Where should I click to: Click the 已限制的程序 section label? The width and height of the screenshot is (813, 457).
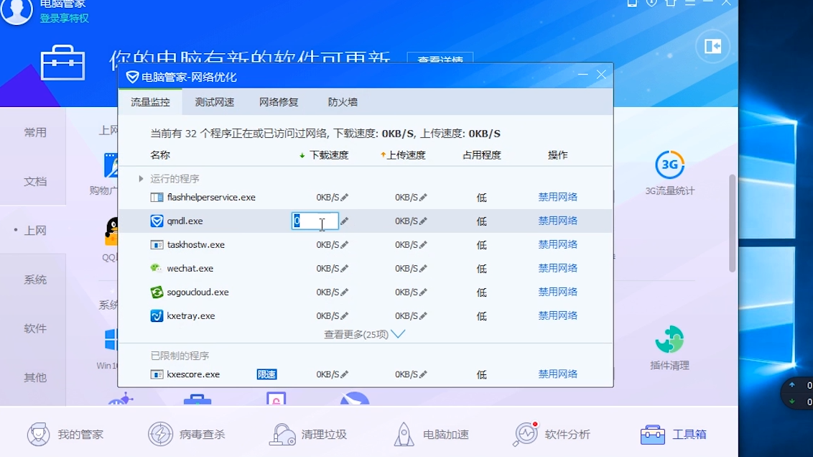(180, 356)
